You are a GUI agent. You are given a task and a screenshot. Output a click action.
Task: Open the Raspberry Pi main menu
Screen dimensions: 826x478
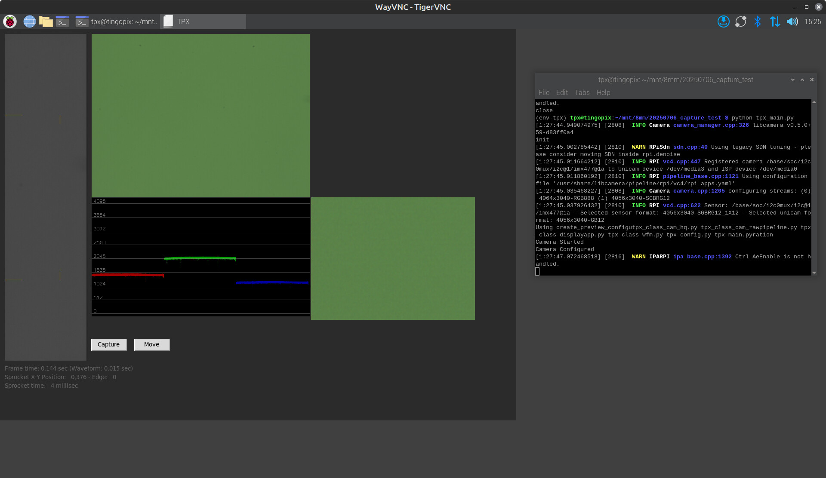point(10,21)
